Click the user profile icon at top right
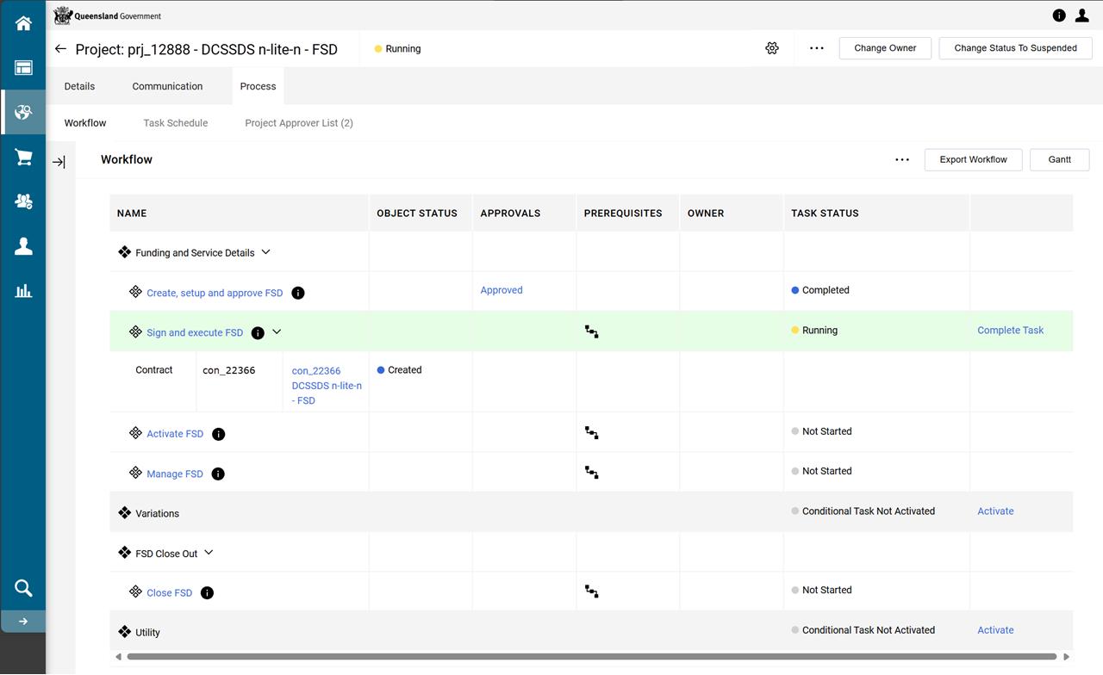This screenshot has width=1103, height=675. (x=1082, y=15)
